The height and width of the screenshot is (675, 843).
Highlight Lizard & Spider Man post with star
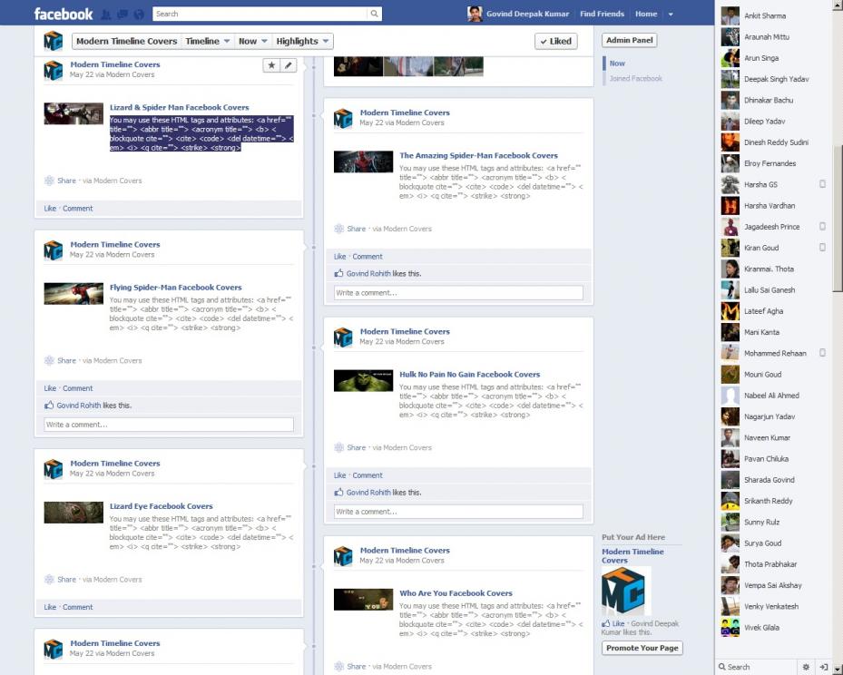[271, 65]
